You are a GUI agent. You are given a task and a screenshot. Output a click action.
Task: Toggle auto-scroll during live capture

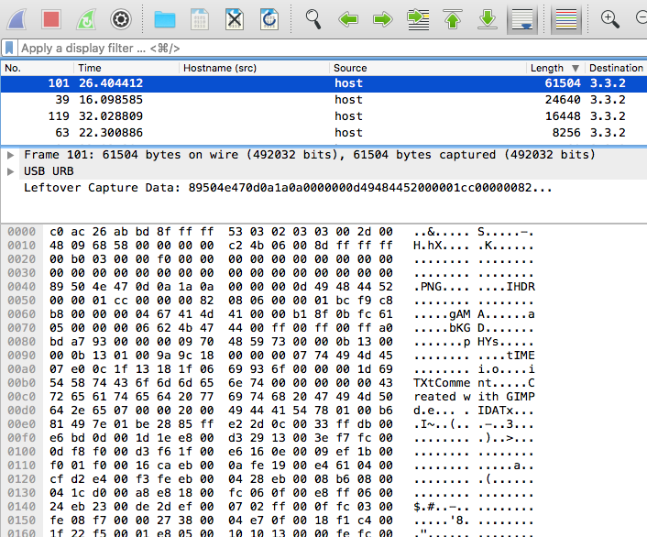point(522,19)
